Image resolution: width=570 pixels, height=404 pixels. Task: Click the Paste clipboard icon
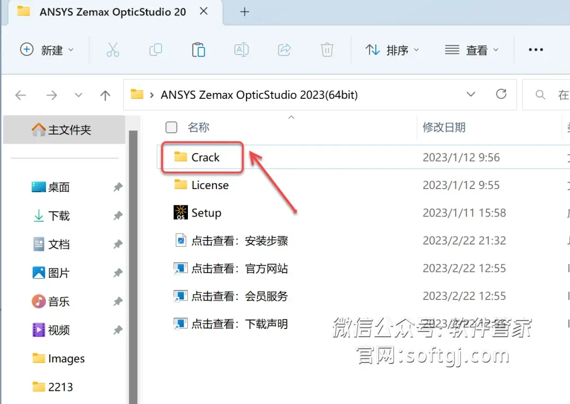pos(198,50)
